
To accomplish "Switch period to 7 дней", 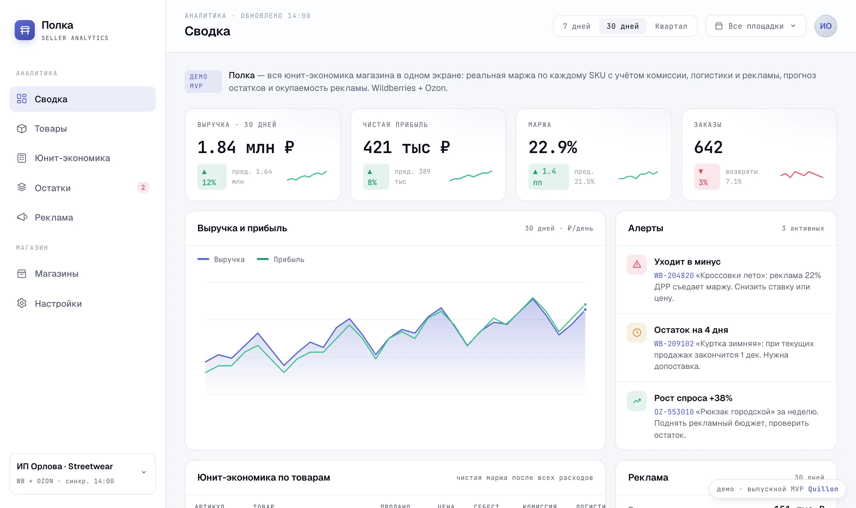I will pos(576,26).
